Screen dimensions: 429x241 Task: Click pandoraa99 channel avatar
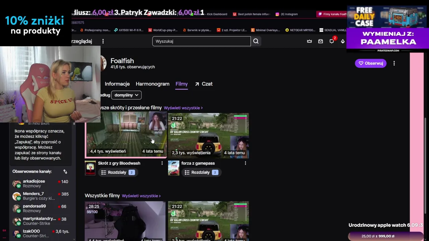(x=16, y=209)
